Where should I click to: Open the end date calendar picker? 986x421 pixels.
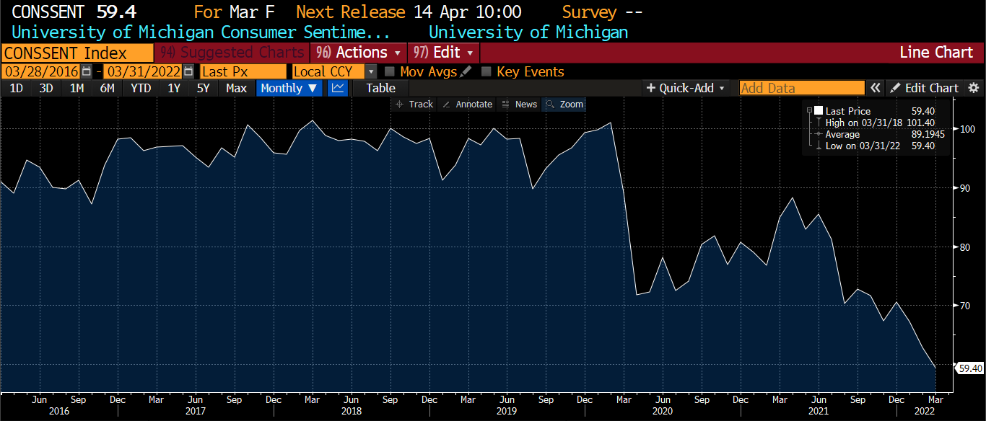[188, 71]
